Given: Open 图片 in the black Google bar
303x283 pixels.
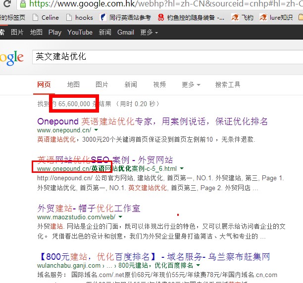Looking at the screenshot, I should coord(17,32).
